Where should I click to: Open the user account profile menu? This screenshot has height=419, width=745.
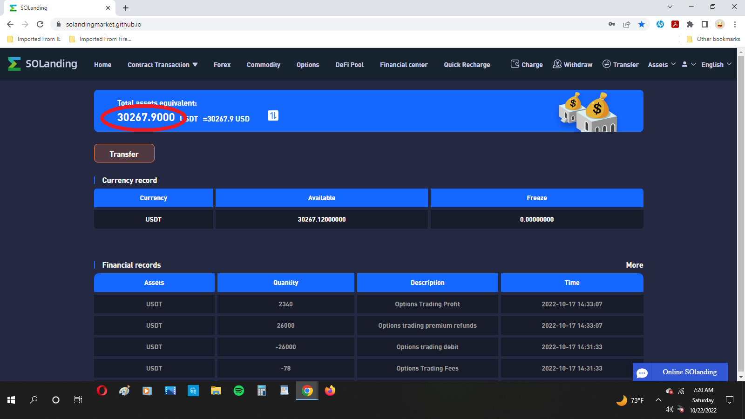point(688,65)
